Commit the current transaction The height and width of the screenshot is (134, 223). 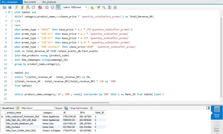(x=47, y=7)
